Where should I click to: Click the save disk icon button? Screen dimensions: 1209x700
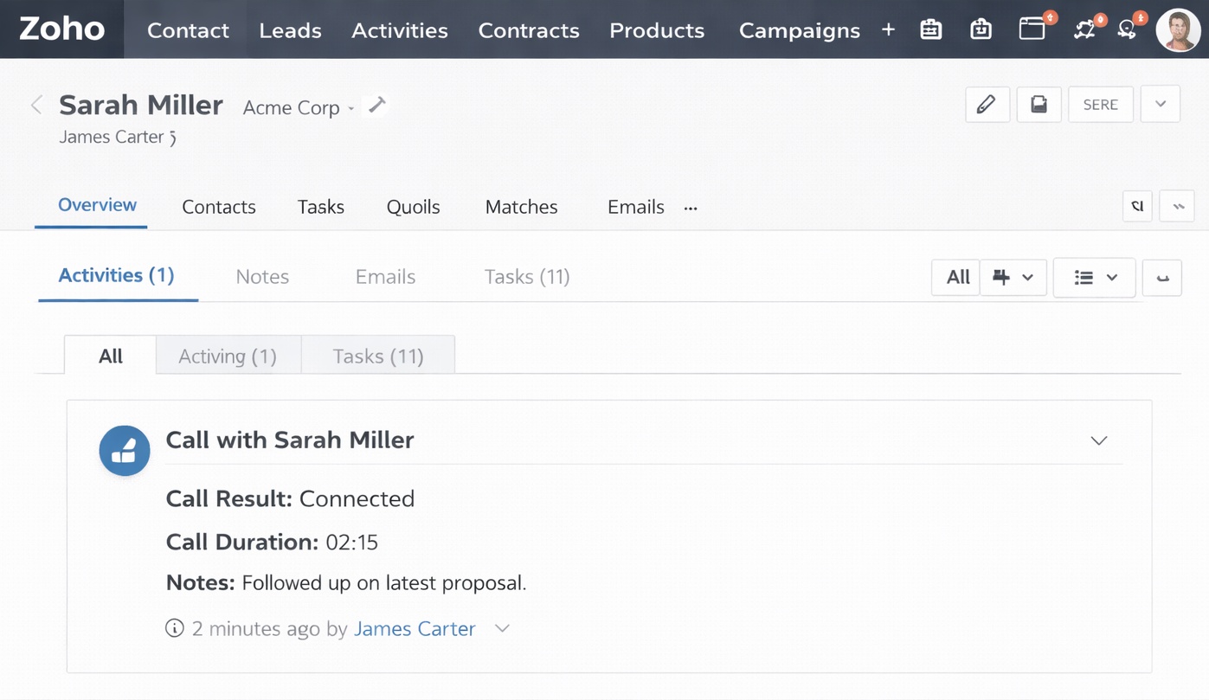coord(1039,105)
